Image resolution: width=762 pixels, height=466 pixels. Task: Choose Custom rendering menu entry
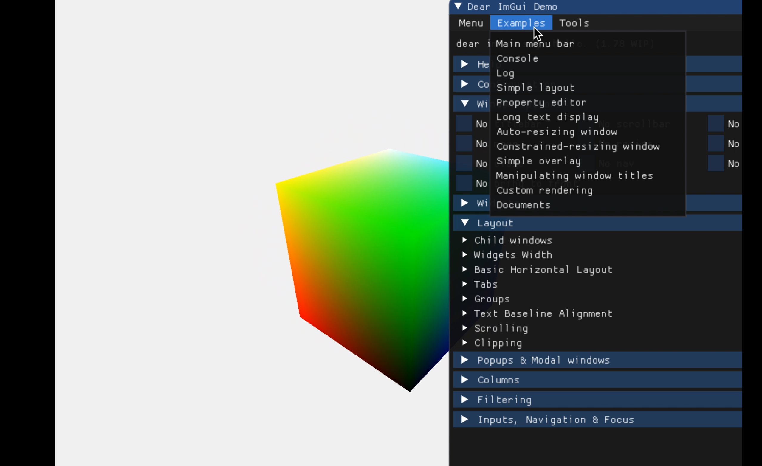click(x=544, y=190)
